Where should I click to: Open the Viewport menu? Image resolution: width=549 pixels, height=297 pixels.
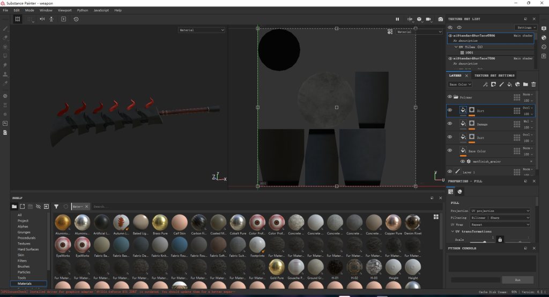[x=64, y=11]
